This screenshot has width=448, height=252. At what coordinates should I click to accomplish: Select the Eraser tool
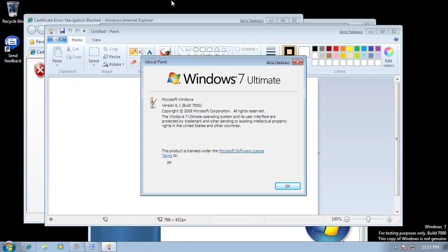click(x=133, y=62)
